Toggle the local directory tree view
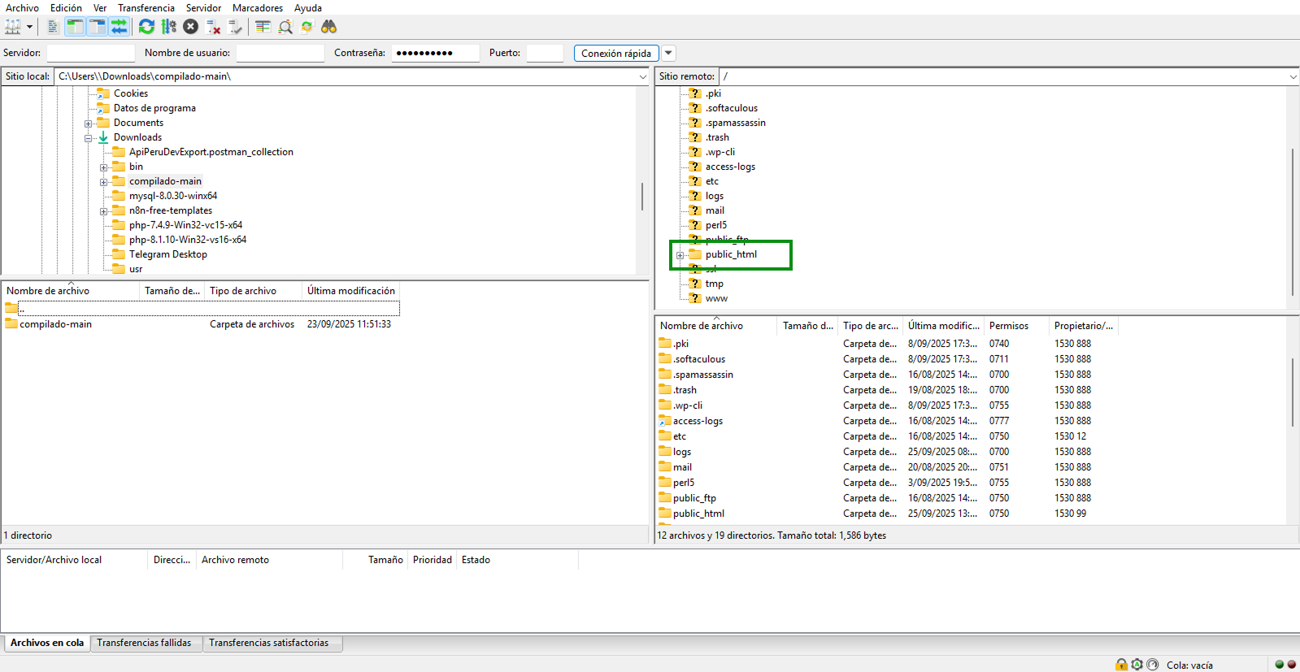 (x=75, y=27)
